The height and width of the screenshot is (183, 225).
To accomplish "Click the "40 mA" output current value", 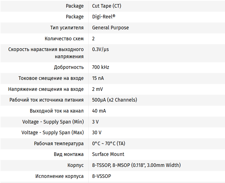I will [x=99, y=111].
